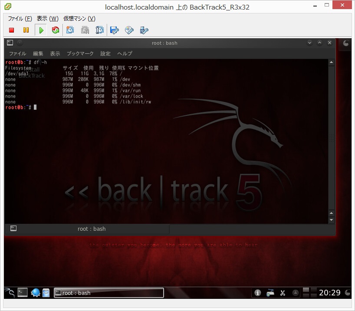The width and height of the screenshot is (355, 311).
Task: Open the device notifier tray icon
Action: (270, 293)
